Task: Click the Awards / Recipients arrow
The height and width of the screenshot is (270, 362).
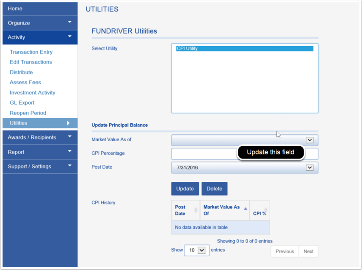Action: point(70,136)
